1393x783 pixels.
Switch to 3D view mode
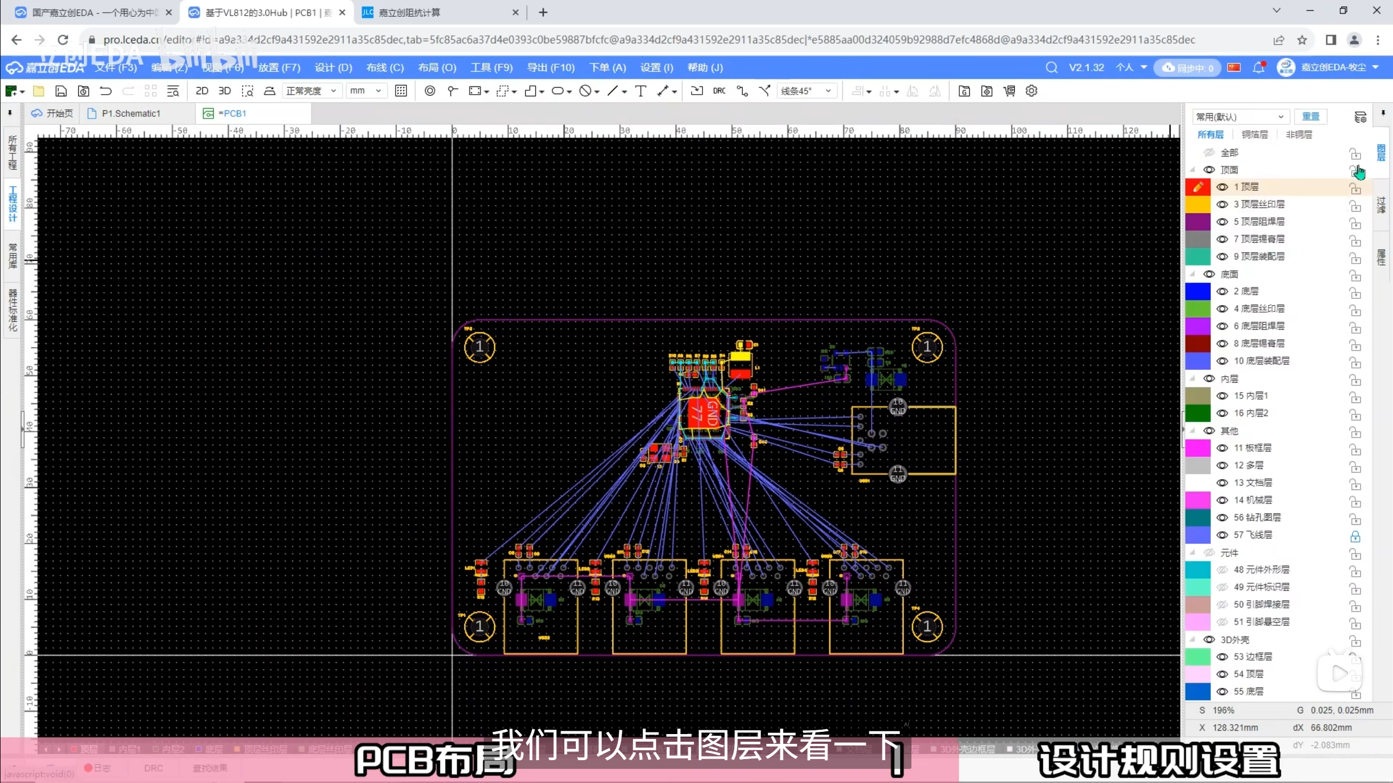coord(224,91)
